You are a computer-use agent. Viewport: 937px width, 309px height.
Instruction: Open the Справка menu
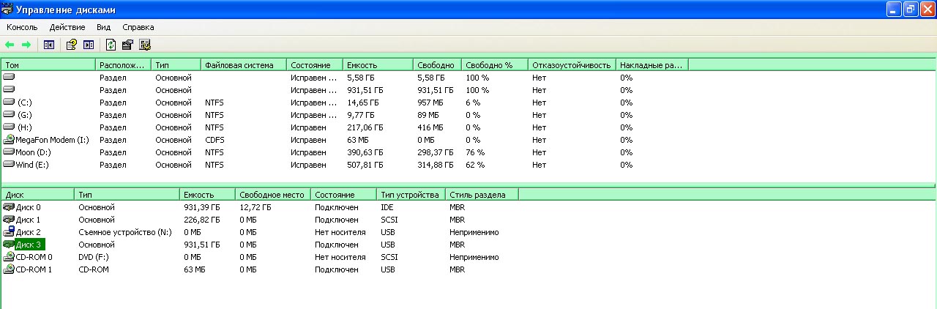(138, 27)
